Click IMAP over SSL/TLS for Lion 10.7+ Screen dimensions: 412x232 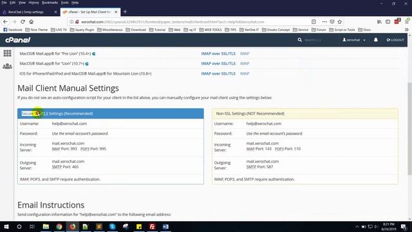[218, 64]
